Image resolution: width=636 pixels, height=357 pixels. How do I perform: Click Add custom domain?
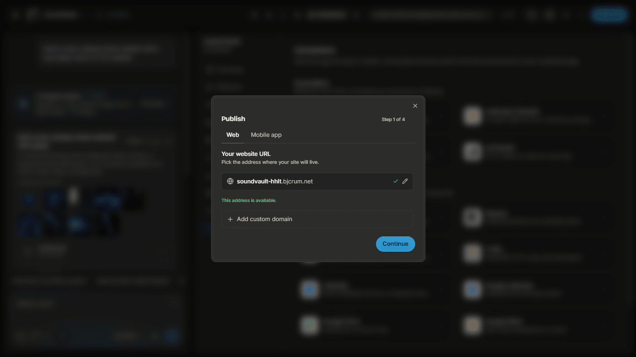[317, 219]
